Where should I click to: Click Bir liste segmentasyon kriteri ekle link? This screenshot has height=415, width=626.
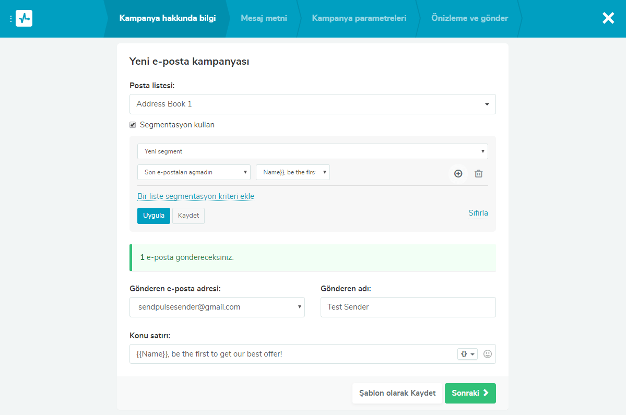tap(196, 196)
